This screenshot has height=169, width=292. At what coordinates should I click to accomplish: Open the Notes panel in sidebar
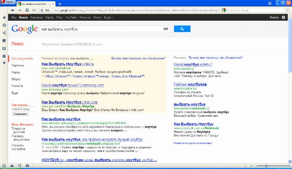4,41
